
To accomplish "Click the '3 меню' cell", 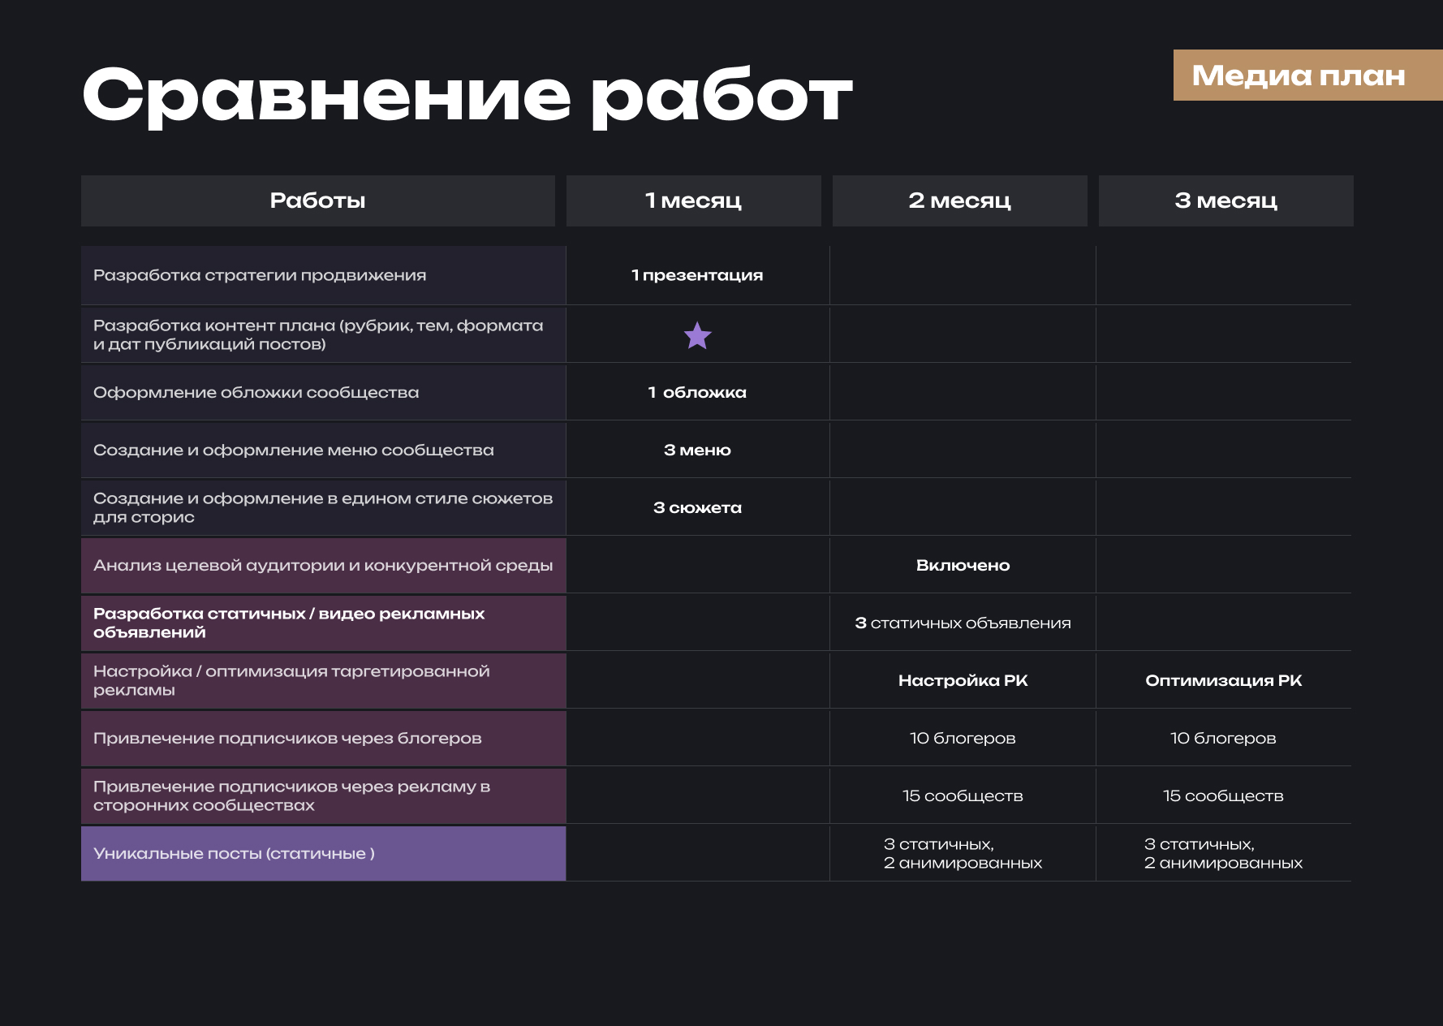I will point(697,450).
